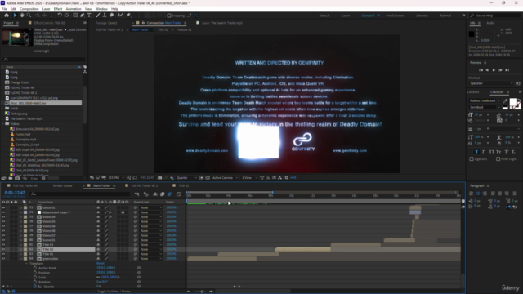Open the Parent dropdown for the Title 03 layer
523x294 pixels.
(150, 245)
